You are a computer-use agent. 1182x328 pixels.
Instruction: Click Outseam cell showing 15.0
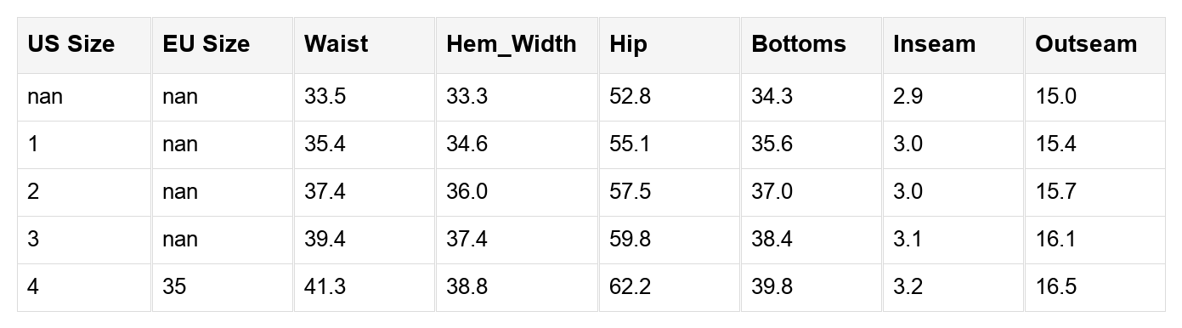click(x=1094, y=97)
